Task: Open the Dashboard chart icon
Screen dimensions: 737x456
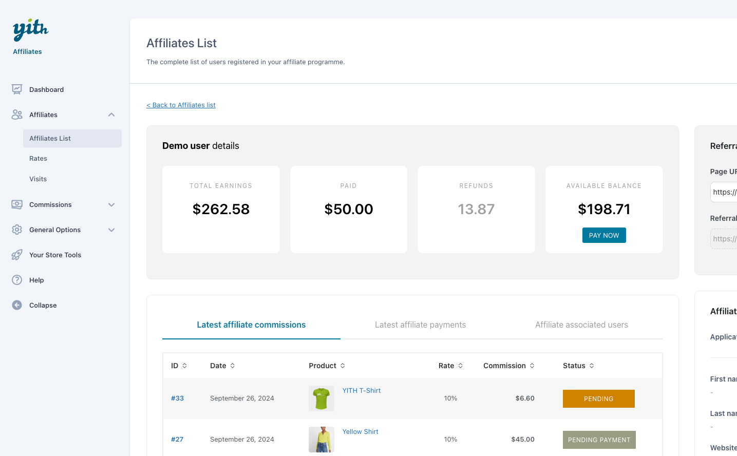Action: point(17,89)
